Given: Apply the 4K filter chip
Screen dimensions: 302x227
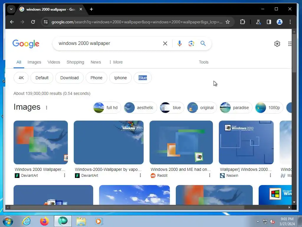Looking at the screenshot, I should [x=21, y=78].
